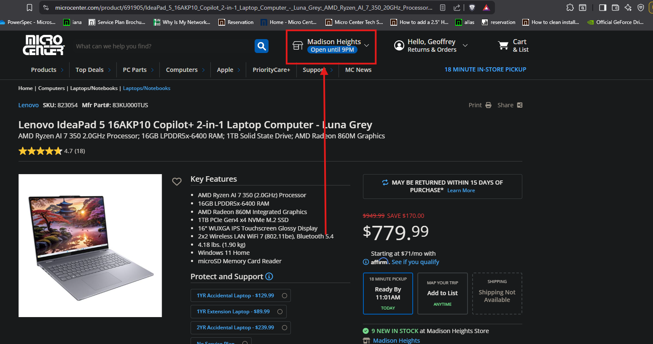The image size is (653, 344).
Task: Toggle reader mode icon in address bar
Action: 442,8
